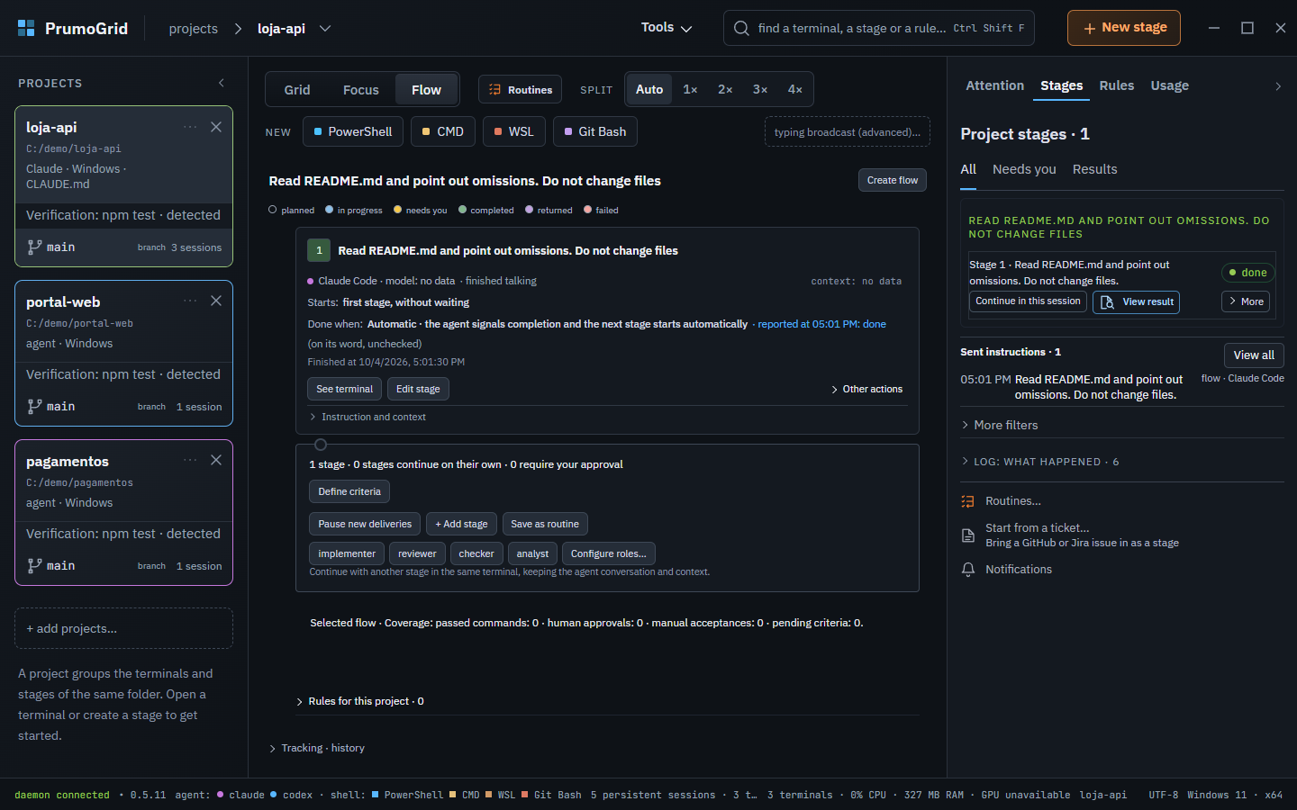Image resolution: width=1297 pixels, height=810 pixels.
Task: Show the Needs you filter tab
Action: coord(1024,169)
